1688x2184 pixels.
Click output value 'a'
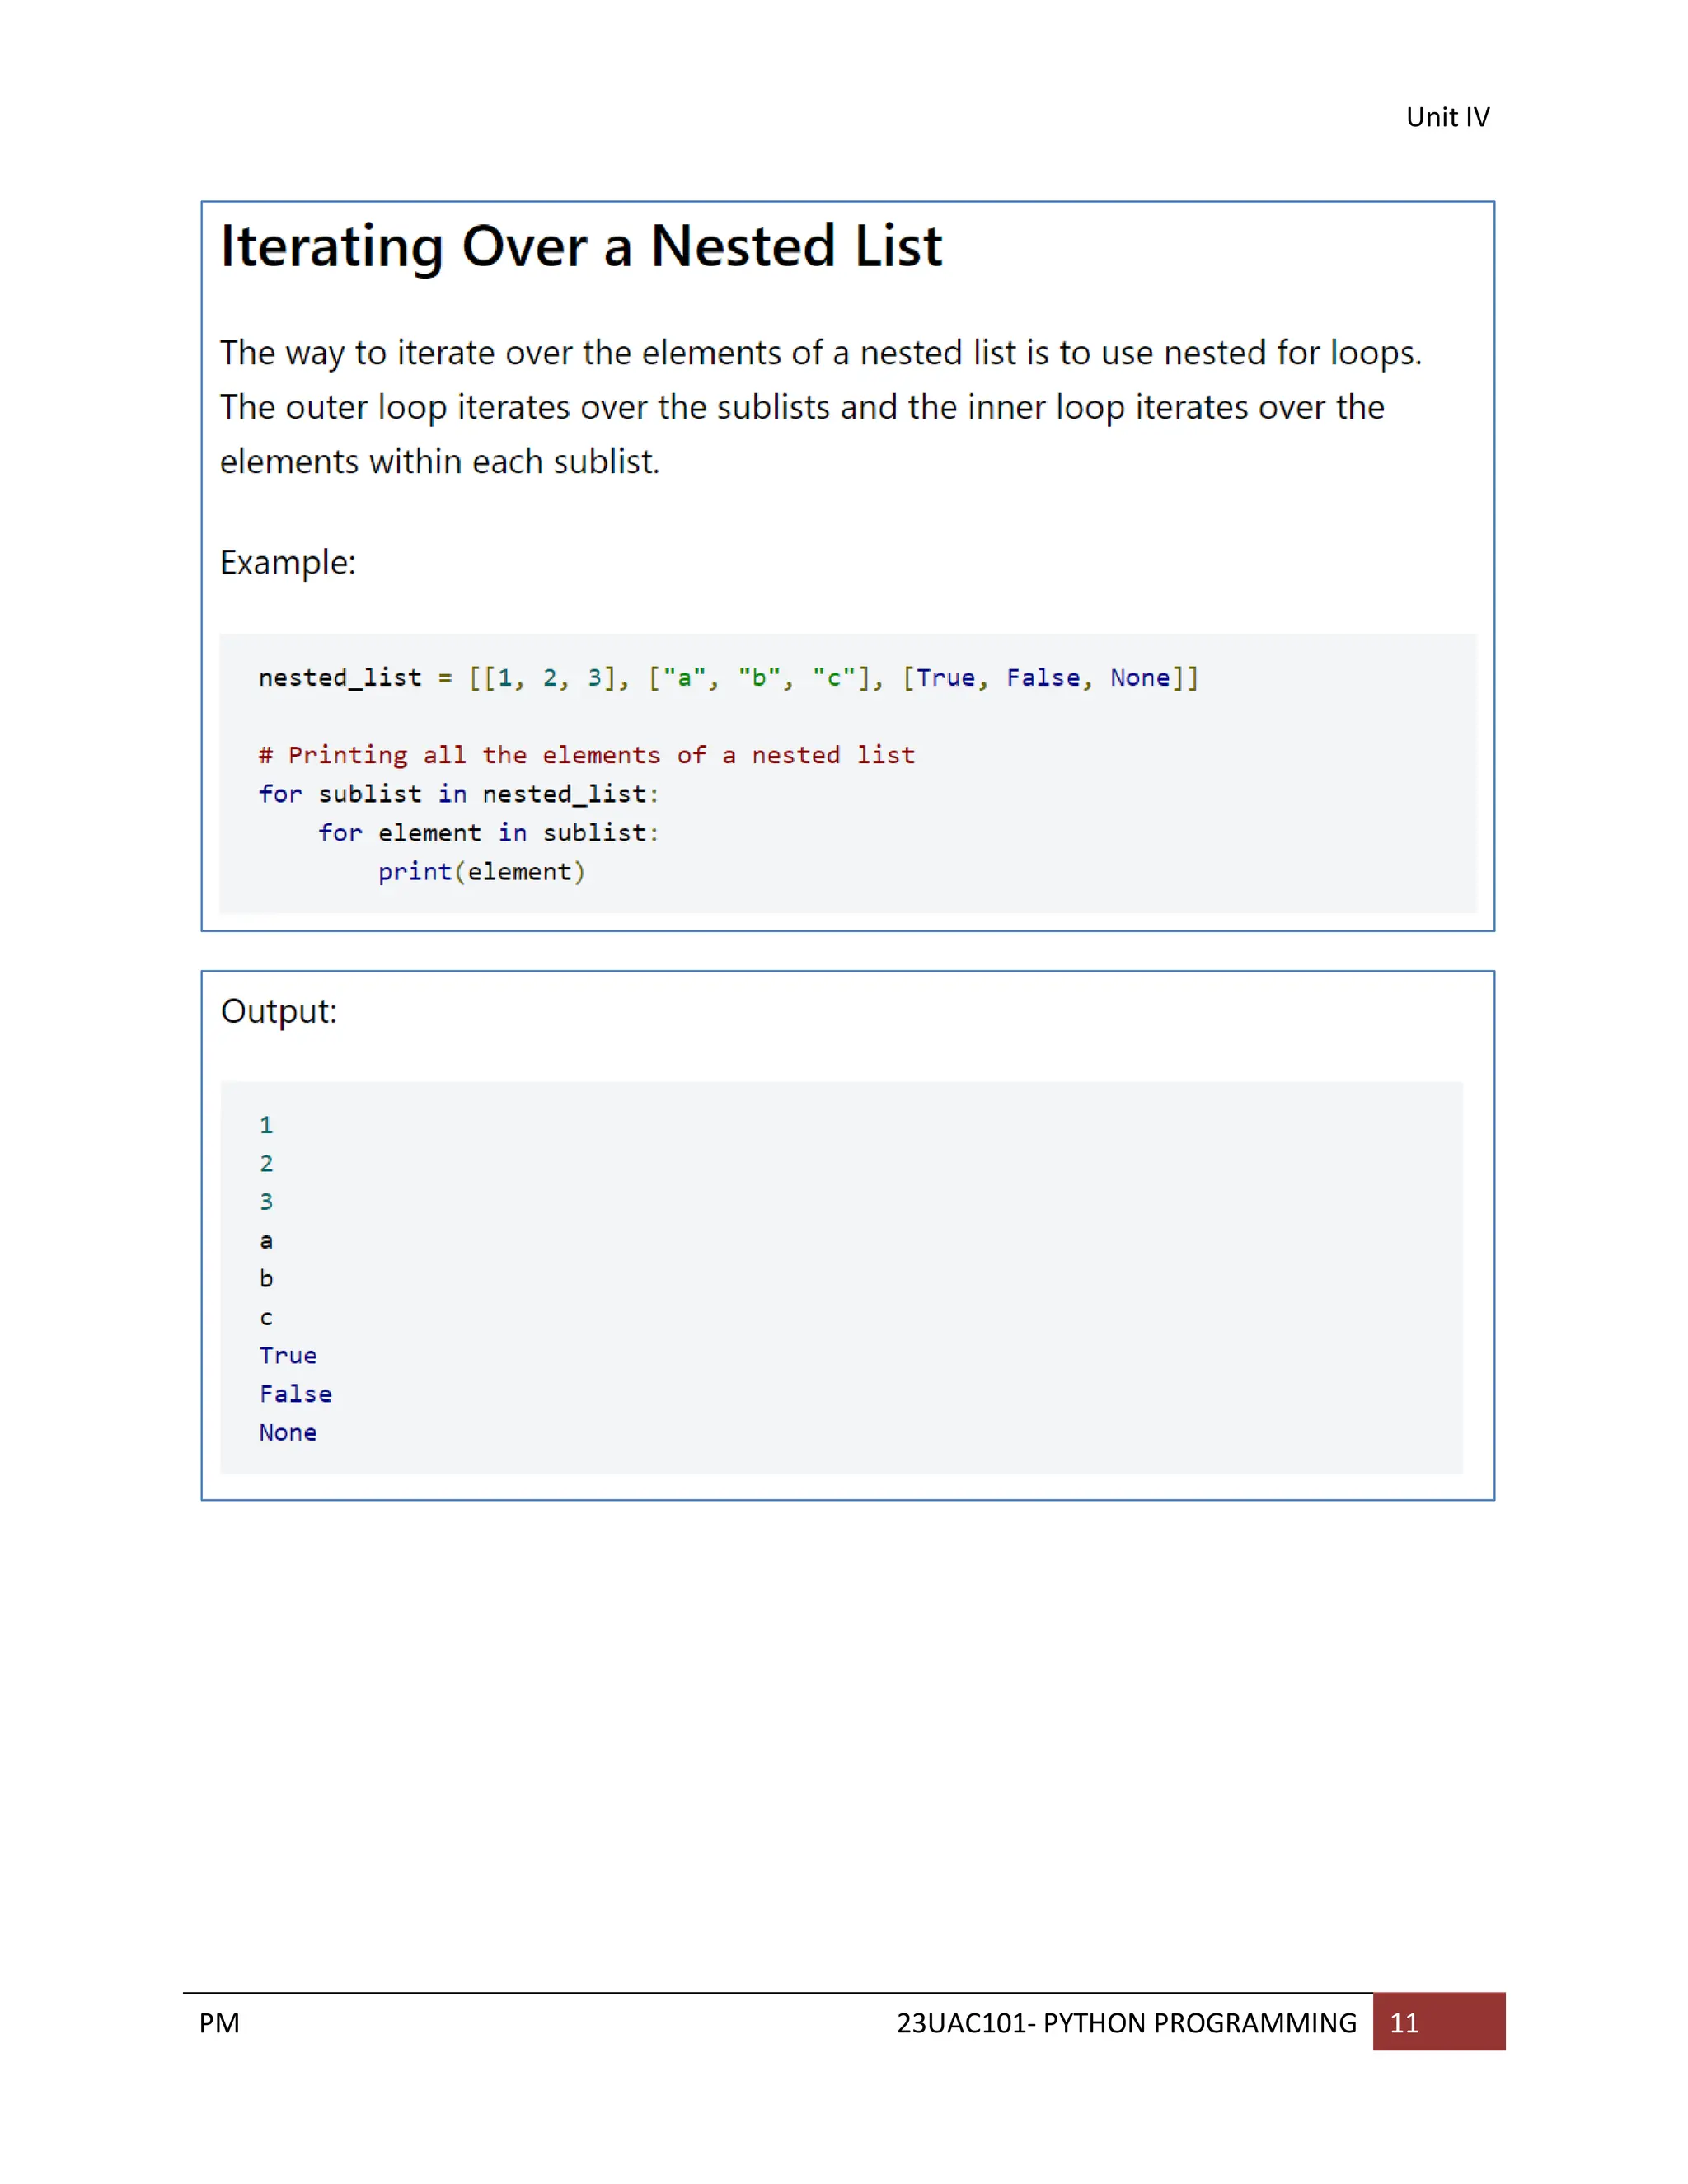(x=266, y=1241)
